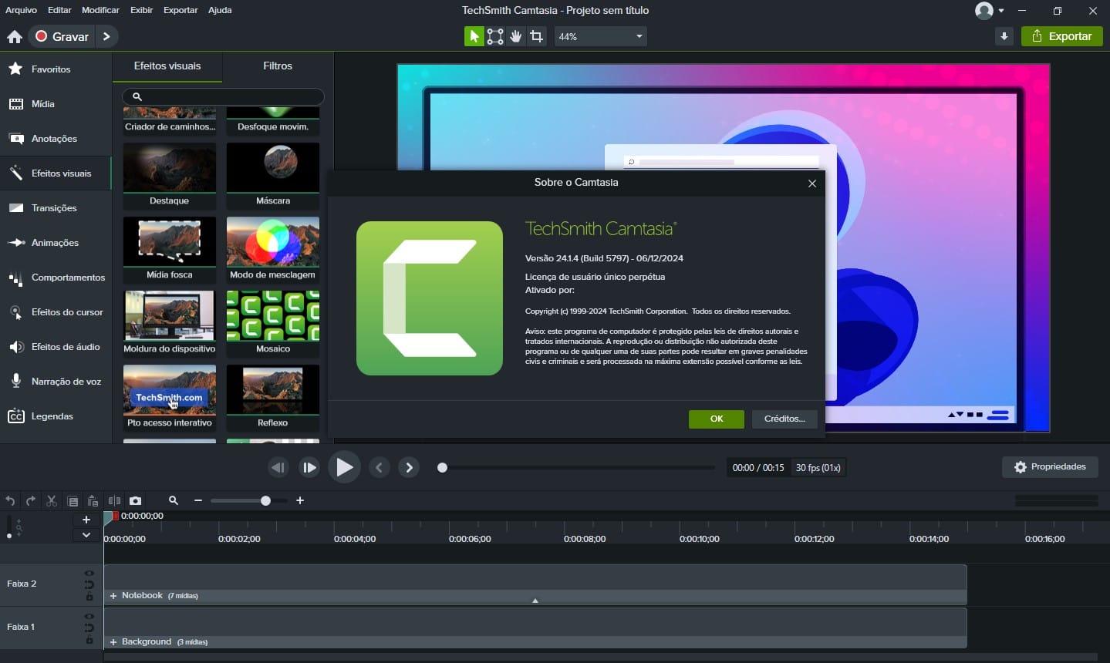Click the effects search field

coord(223,96)
